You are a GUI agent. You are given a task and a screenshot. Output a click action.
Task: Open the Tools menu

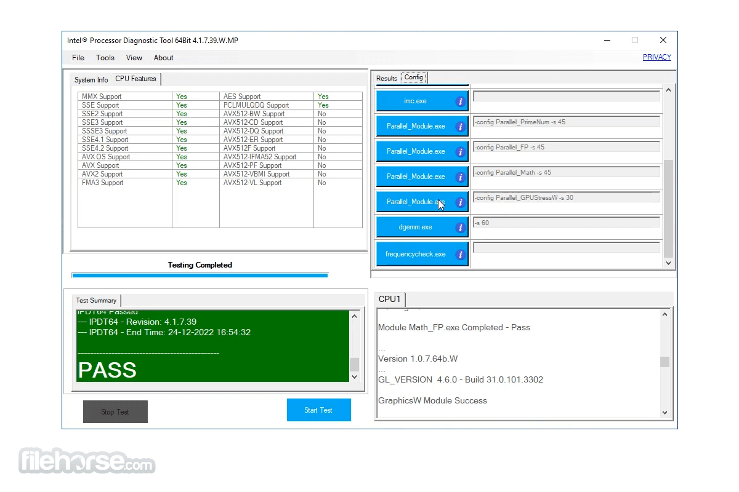tap(105, 58)
